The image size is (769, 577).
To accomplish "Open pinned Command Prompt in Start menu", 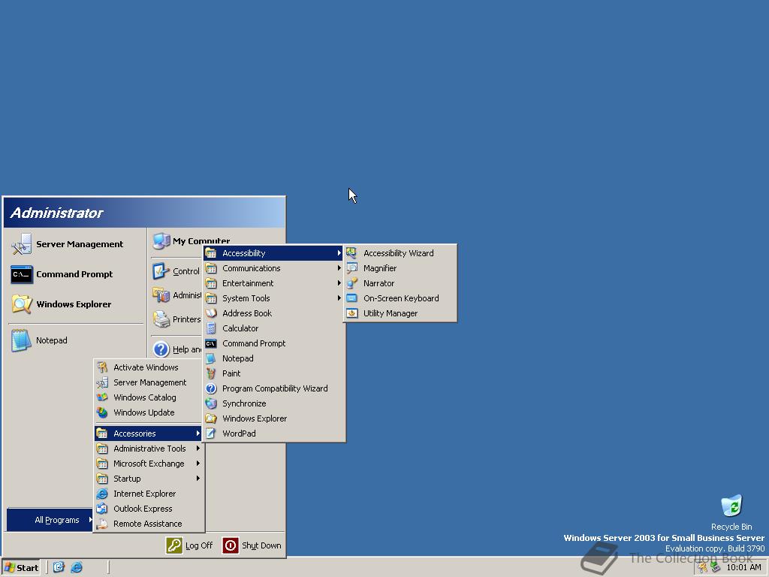I will [75, 274].
